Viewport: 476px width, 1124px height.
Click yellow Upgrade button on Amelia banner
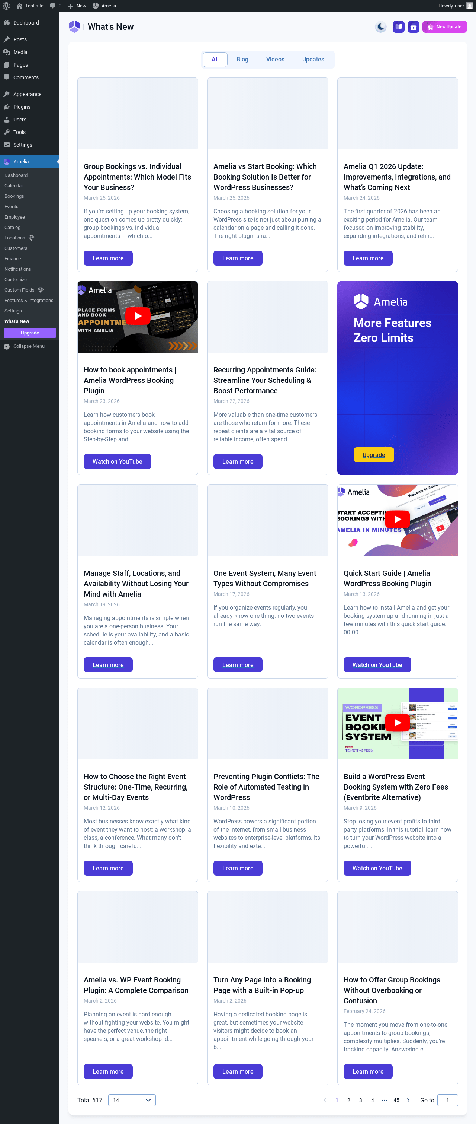(x=373, y=455)
